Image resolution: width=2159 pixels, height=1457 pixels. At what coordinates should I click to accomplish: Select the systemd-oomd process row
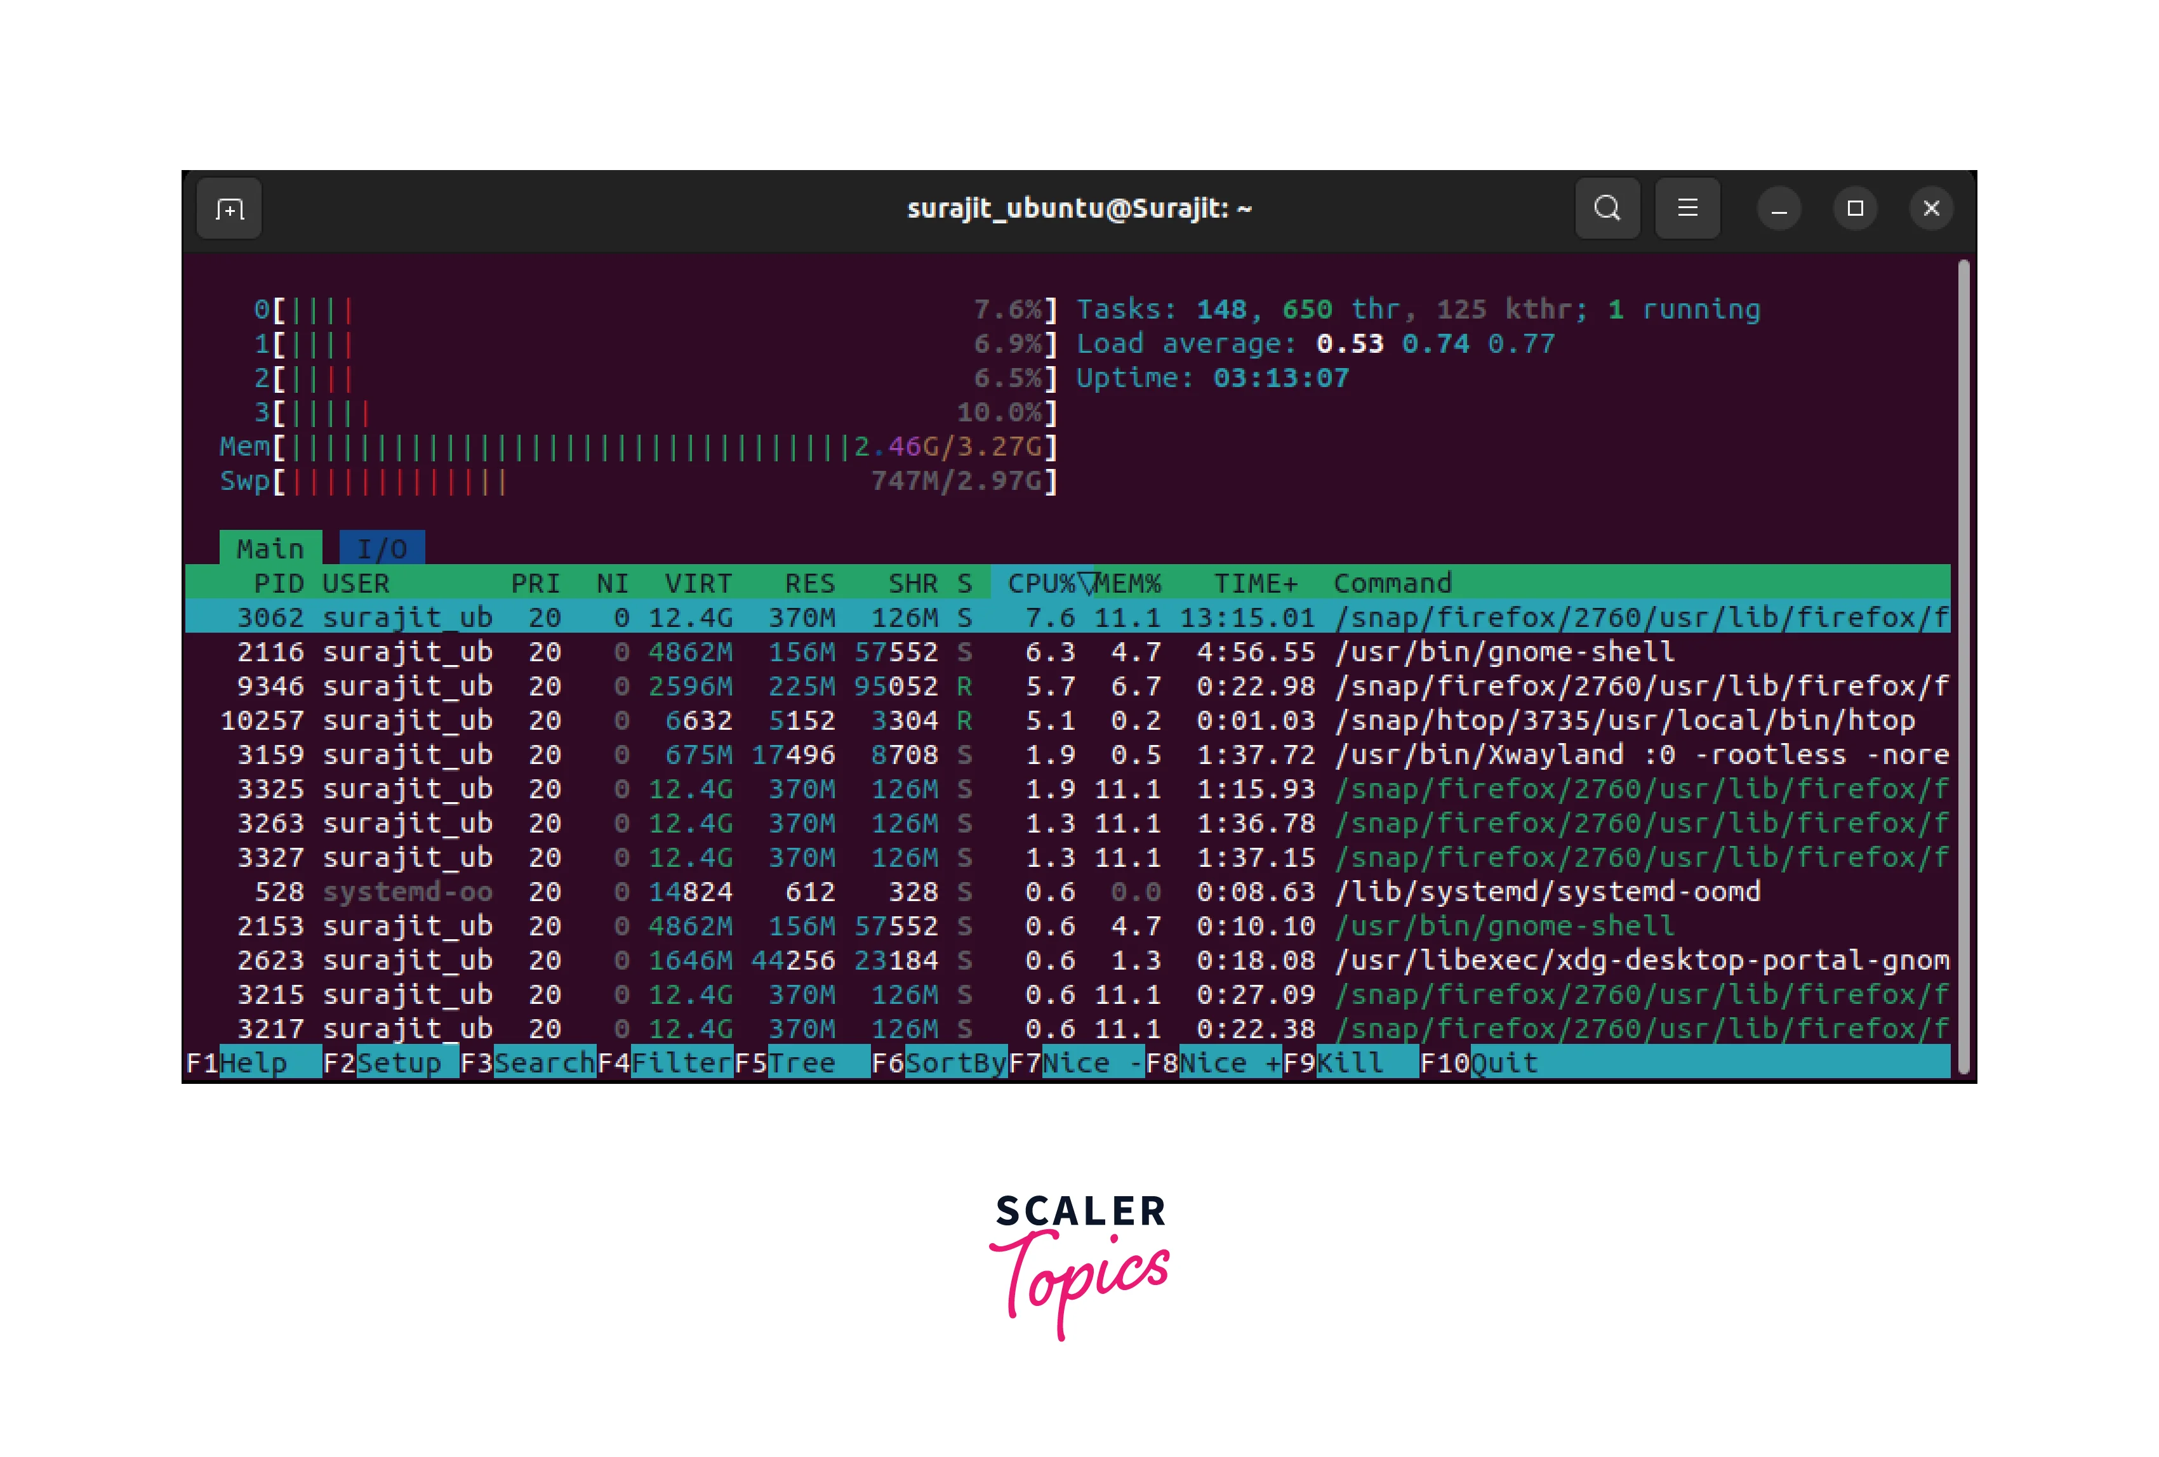point(929,892)
